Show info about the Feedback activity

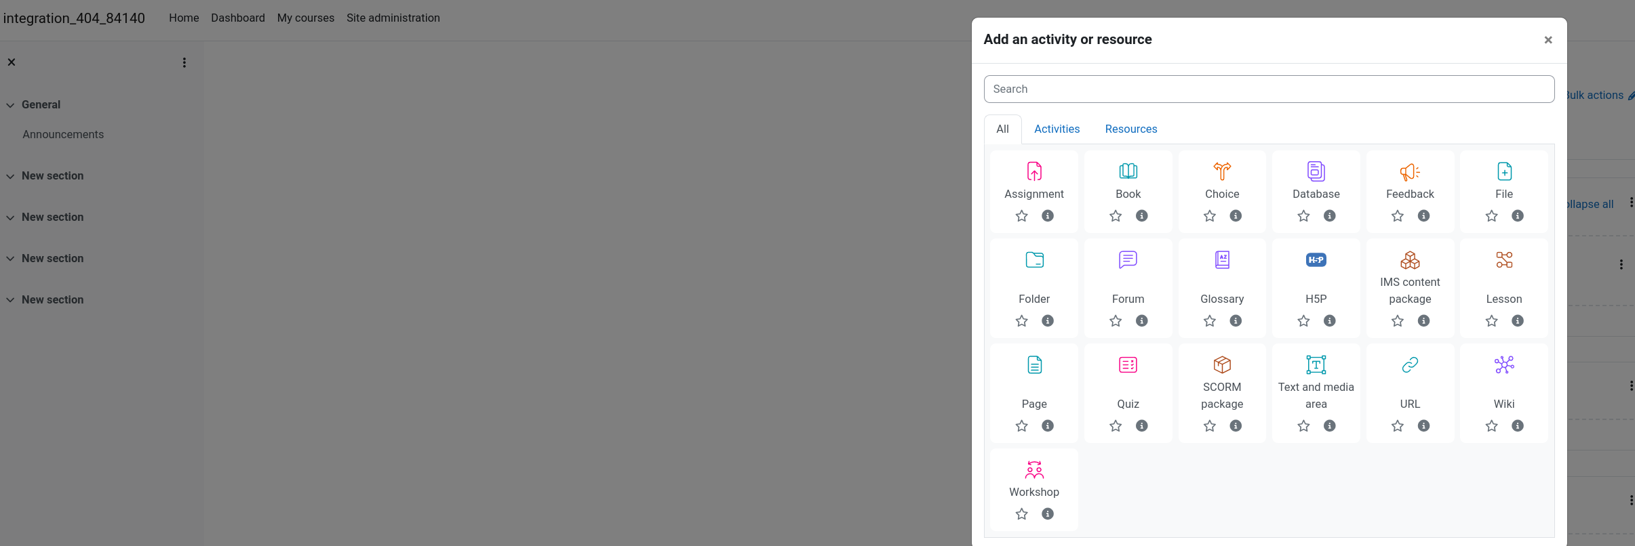pyautogui.click(x=1423, y=216)
